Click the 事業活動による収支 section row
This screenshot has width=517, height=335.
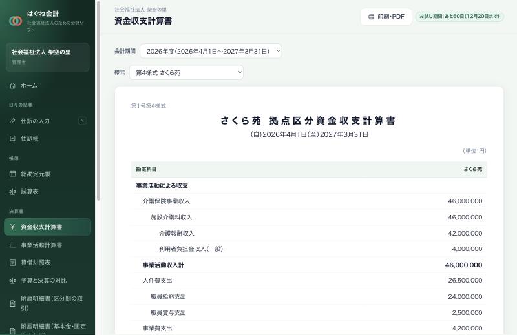click(309, 185)
